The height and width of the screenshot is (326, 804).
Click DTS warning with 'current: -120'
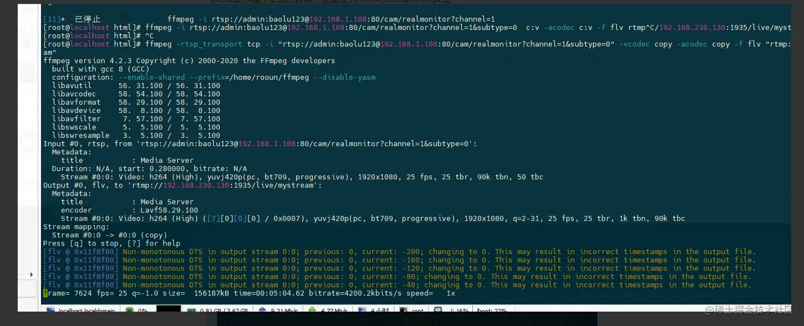[x=399, y=268]
